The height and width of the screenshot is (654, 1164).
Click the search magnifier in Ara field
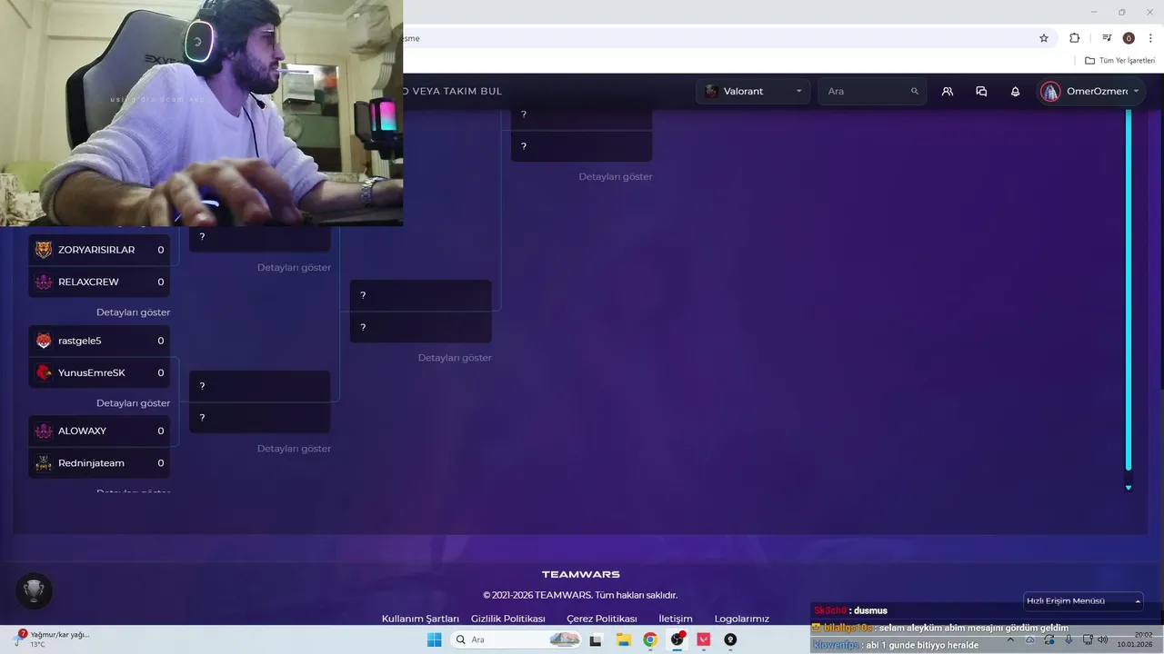(x=915, y=91)
